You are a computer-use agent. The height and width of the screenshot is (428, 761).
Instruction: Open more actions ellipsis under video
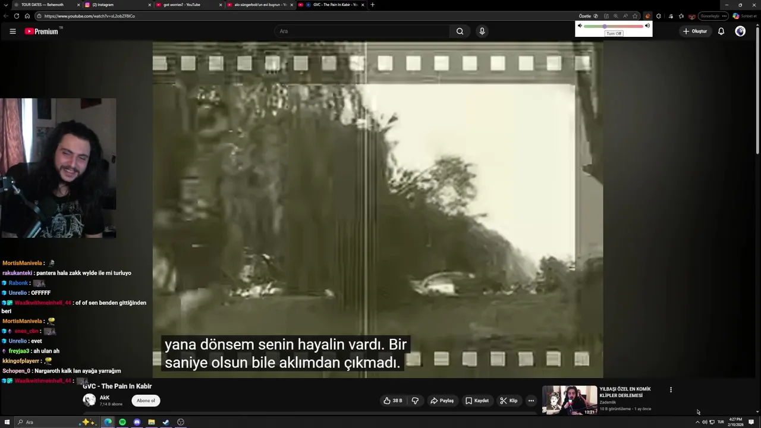click(x=531, y=401)
